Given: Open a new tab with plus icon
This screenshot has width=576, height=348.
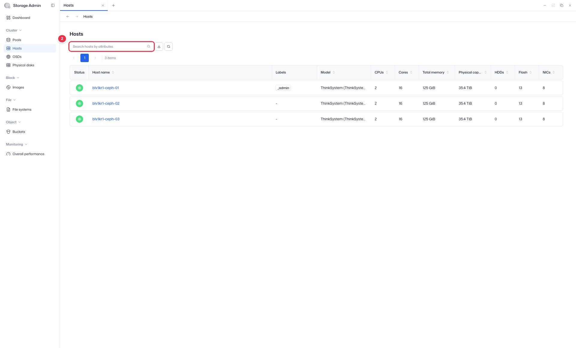Looking at the screenshot, I should 113,5.
